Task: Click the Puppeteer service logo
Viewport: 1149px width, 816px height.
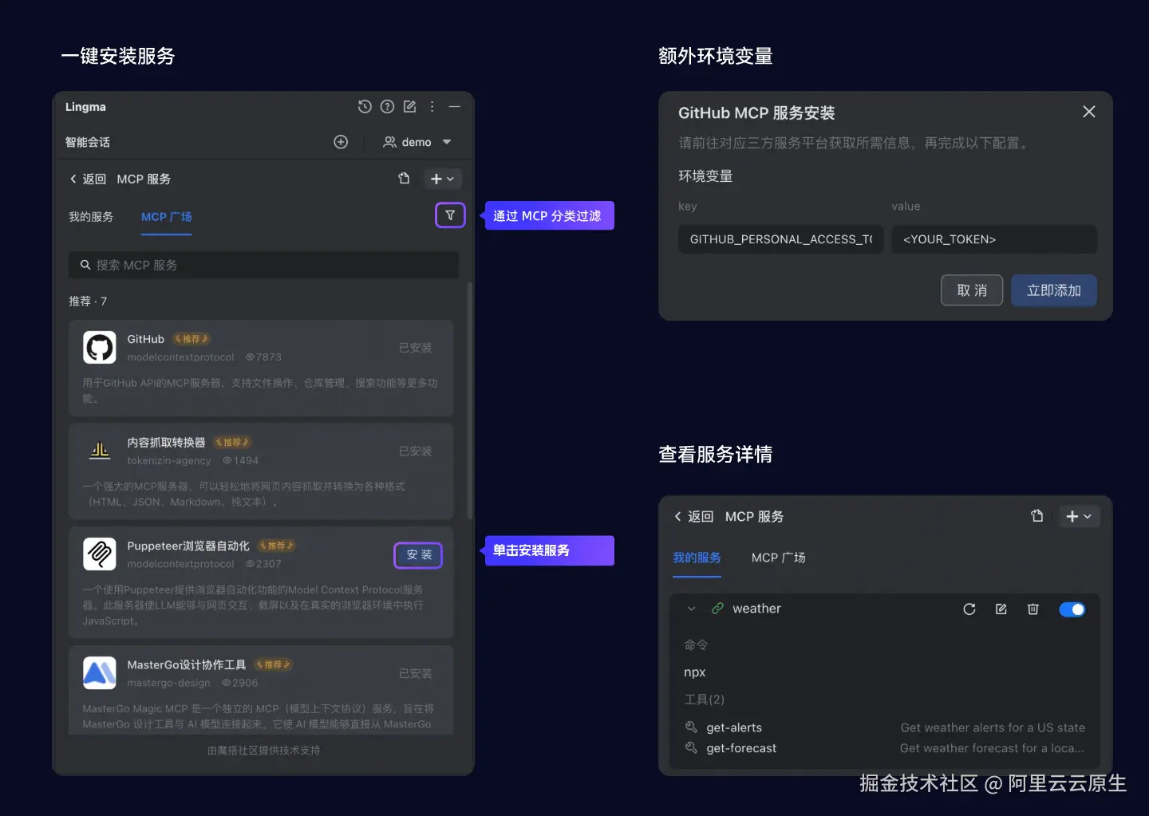Action: click(x=100, y=554)
